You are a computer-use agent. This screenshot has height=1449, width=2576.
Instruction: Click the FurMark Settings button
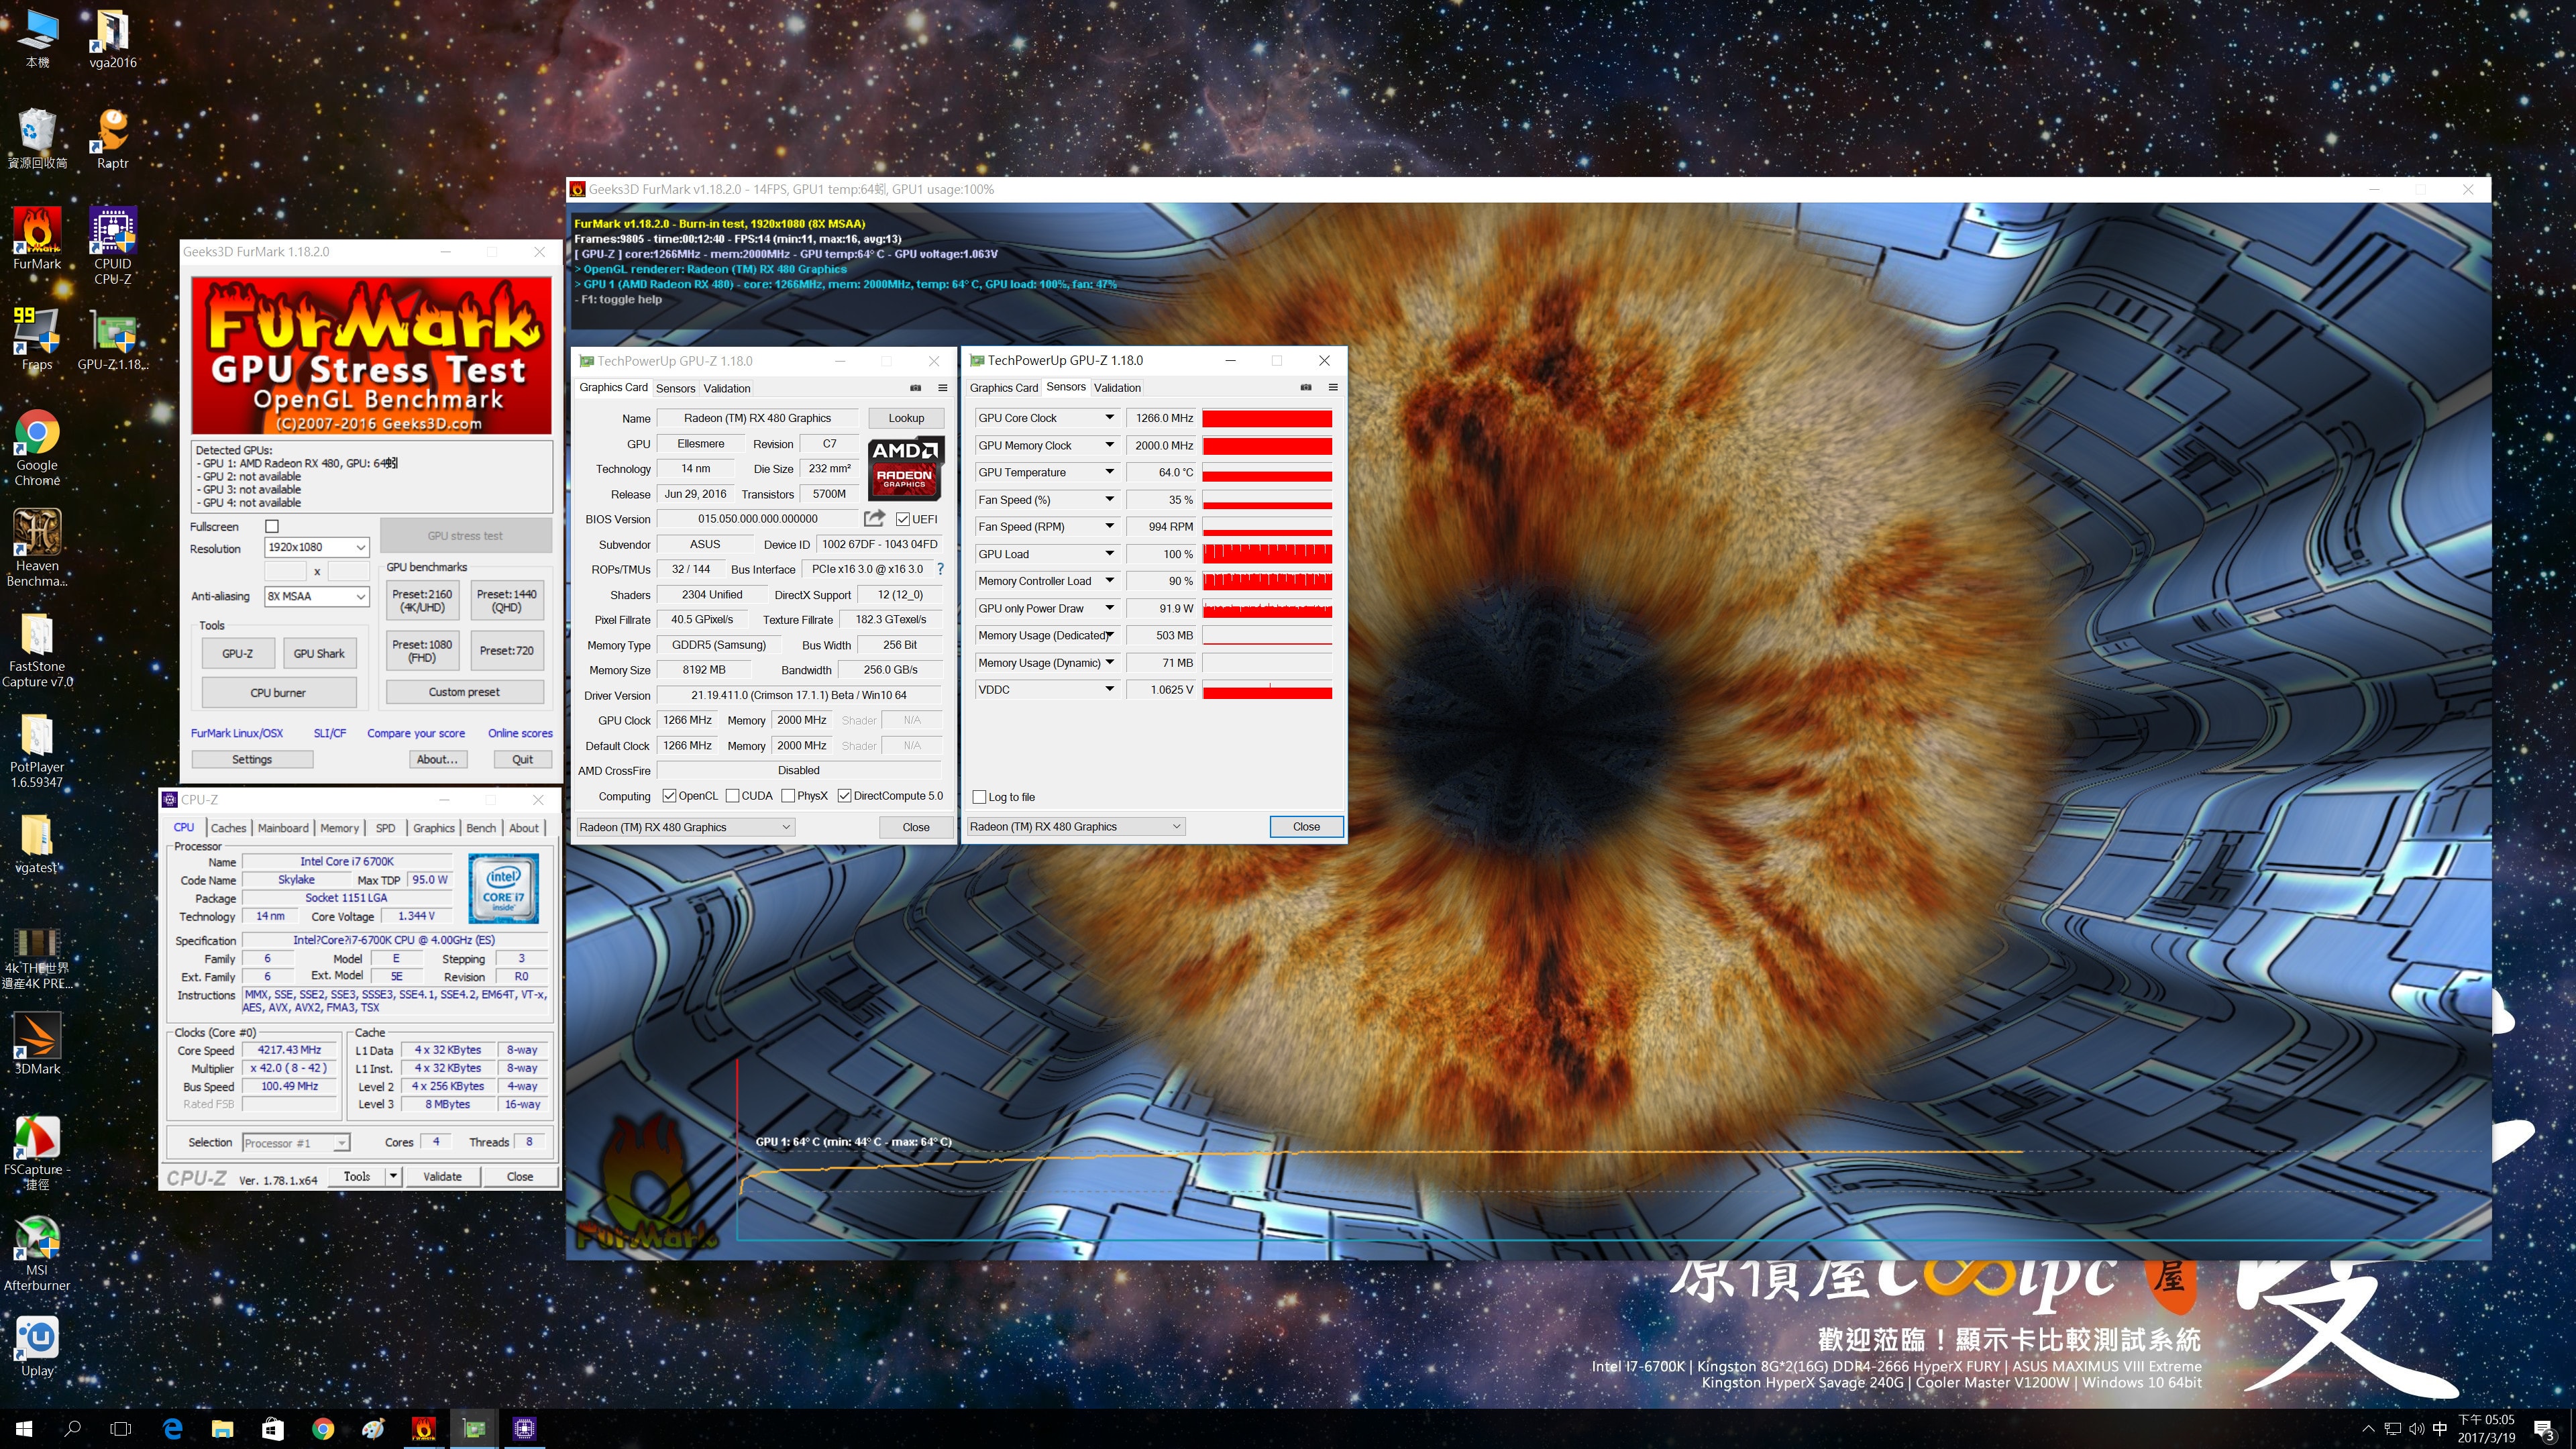click(252, 760)
